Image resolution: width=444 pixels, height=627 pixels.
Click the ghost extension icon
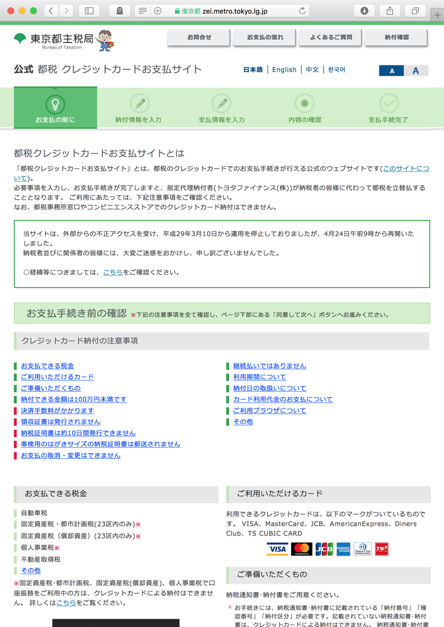click(119, 10)
